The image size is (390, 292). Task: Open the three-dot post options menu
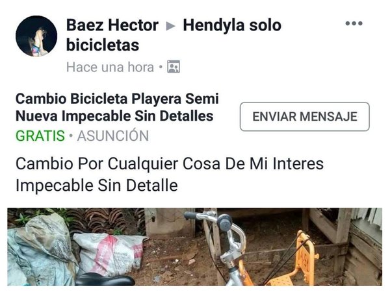(354, 23)
